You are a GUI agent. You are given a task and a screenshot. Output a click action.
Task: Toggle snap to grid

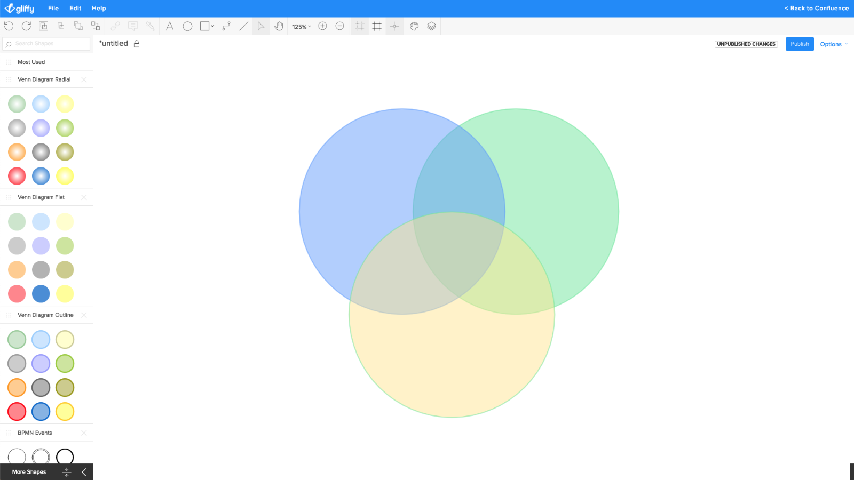(359, 26)
